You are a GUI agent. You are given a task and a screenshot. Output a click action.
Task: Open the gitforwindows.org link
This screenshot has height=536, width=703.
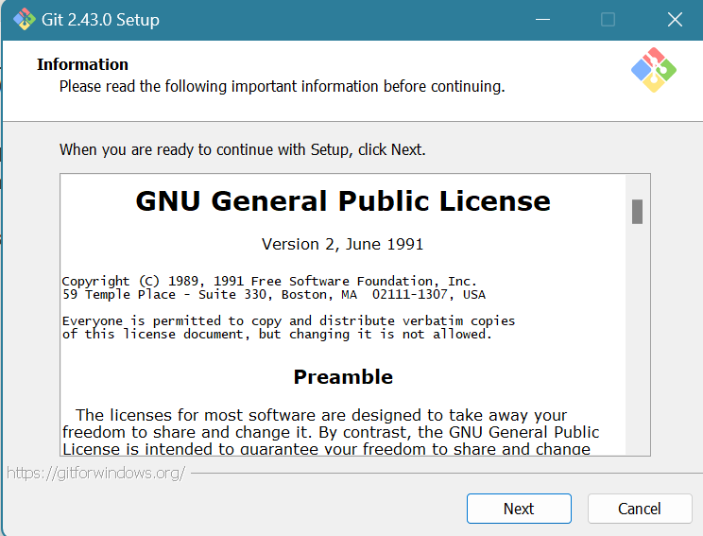coord(95,473)
